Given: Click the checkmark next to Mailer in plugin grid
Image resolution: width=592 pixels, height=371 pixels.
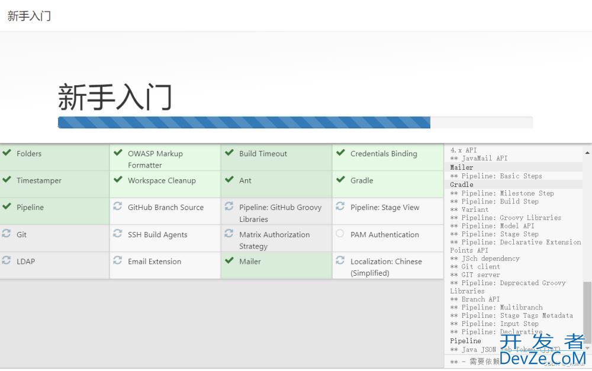Looking at the screenshot, I should pos(229,260).
